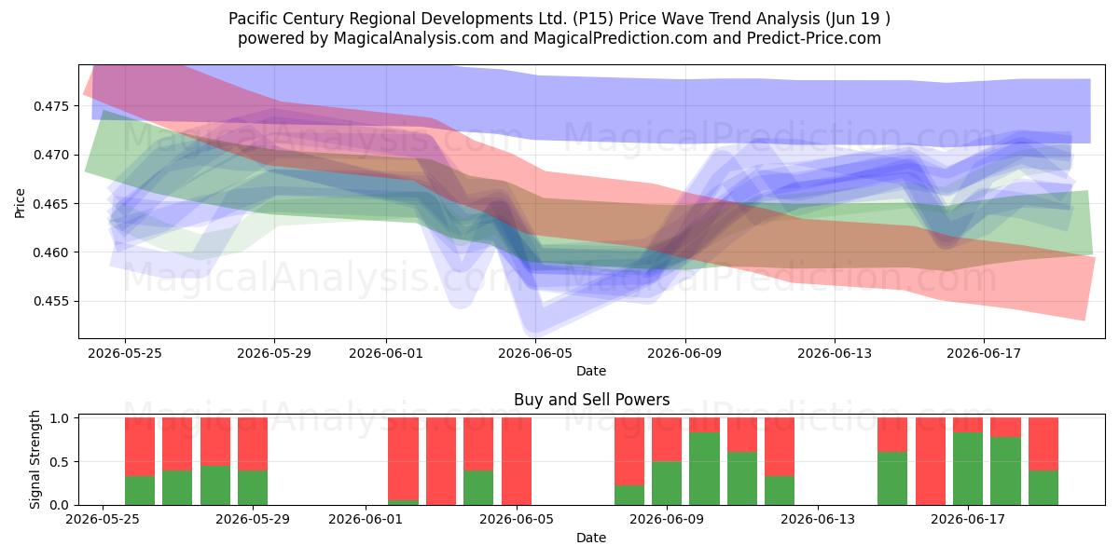Click the first green buy bar after 2026-05-25
The image size is (1119, 559).
tap(140, 490)
